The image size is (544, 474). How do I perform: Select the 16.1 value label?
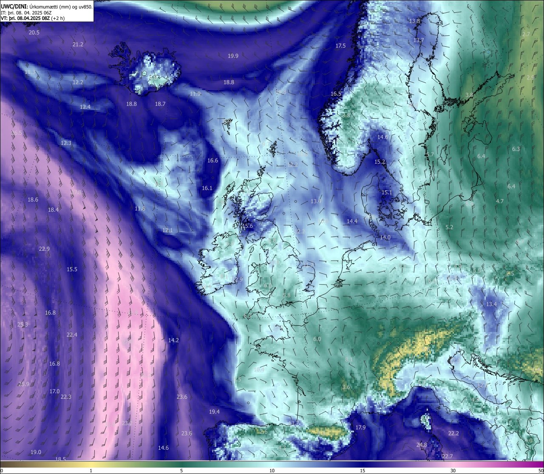coord(207,188)
